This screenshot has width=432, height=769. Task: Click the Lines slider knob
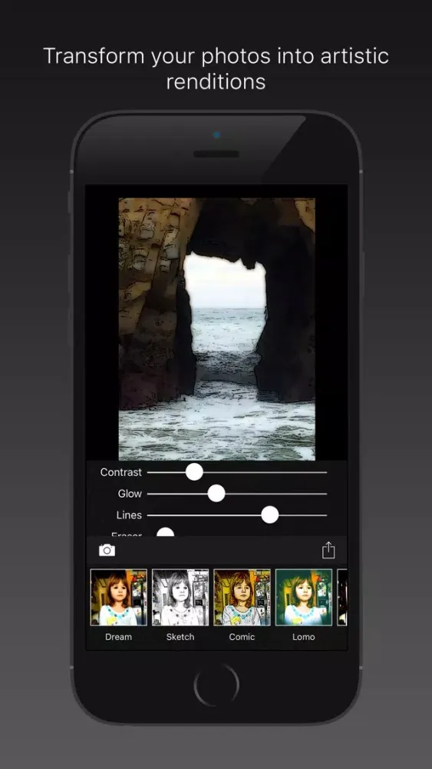(x=269, y=515)
